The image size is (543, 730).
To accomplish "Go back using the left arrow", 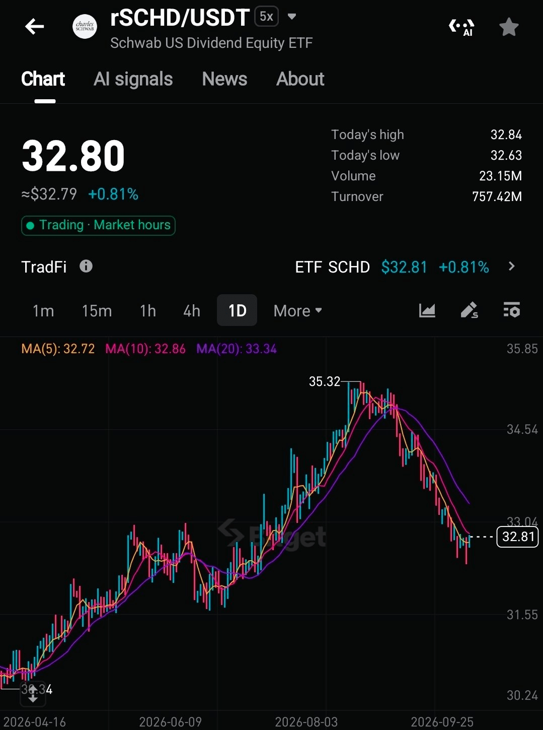I will (34, 27).
